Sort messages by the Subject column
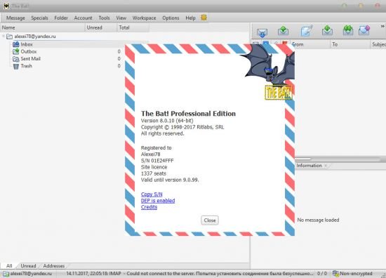Viewport: 386px width, 278px height. 378,44
